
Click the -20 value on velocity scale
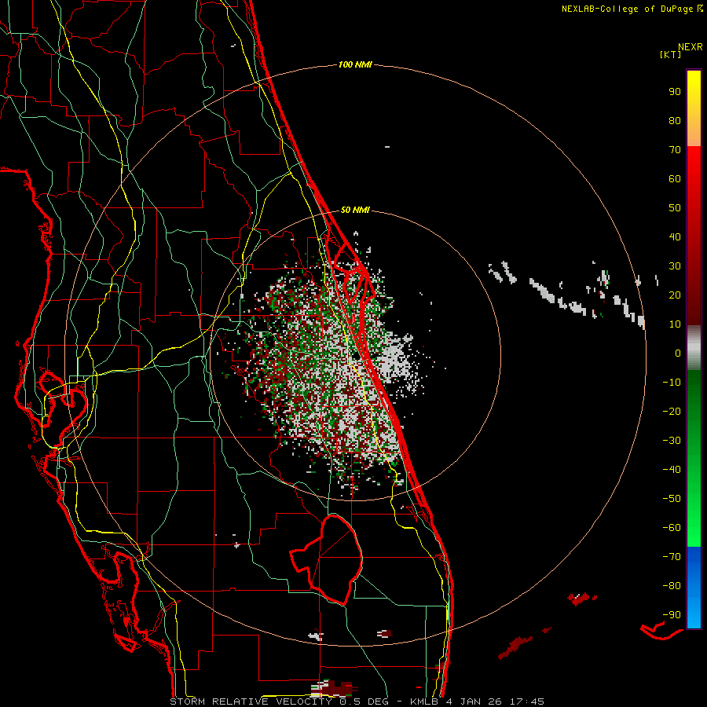click(672, 412)
